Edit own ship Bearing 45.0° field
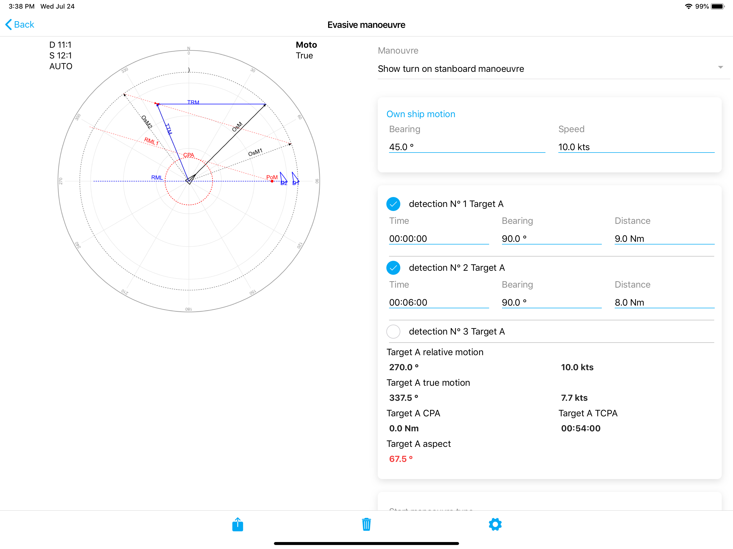Image resolution: width=733 pixels, height=549 pixels. click(x=467, y=147)
